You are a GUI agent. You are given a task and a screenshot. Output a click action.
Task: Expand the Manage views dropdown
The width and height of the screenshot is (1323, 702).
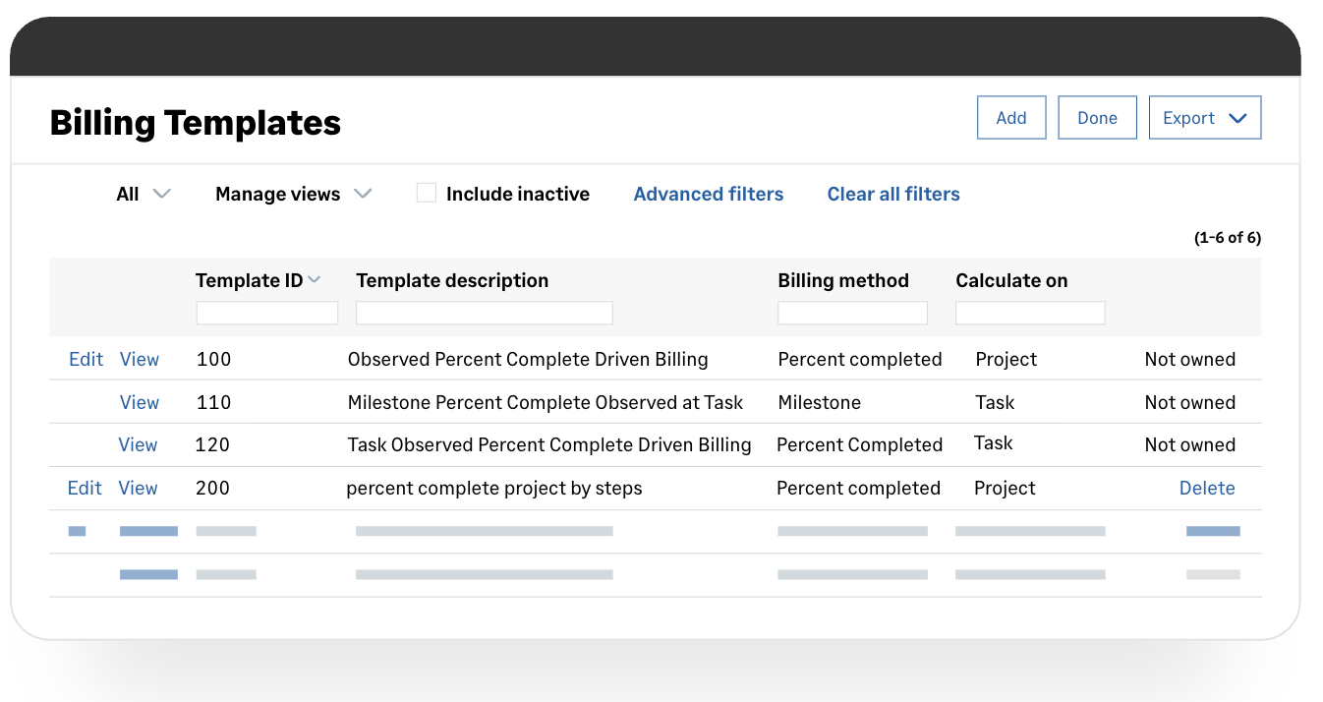293,194
